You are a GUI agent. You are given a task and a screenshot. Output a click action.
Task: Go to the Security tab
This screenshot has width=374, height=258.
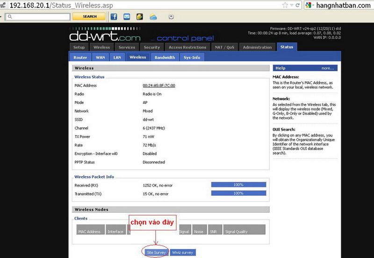point(151,47)
